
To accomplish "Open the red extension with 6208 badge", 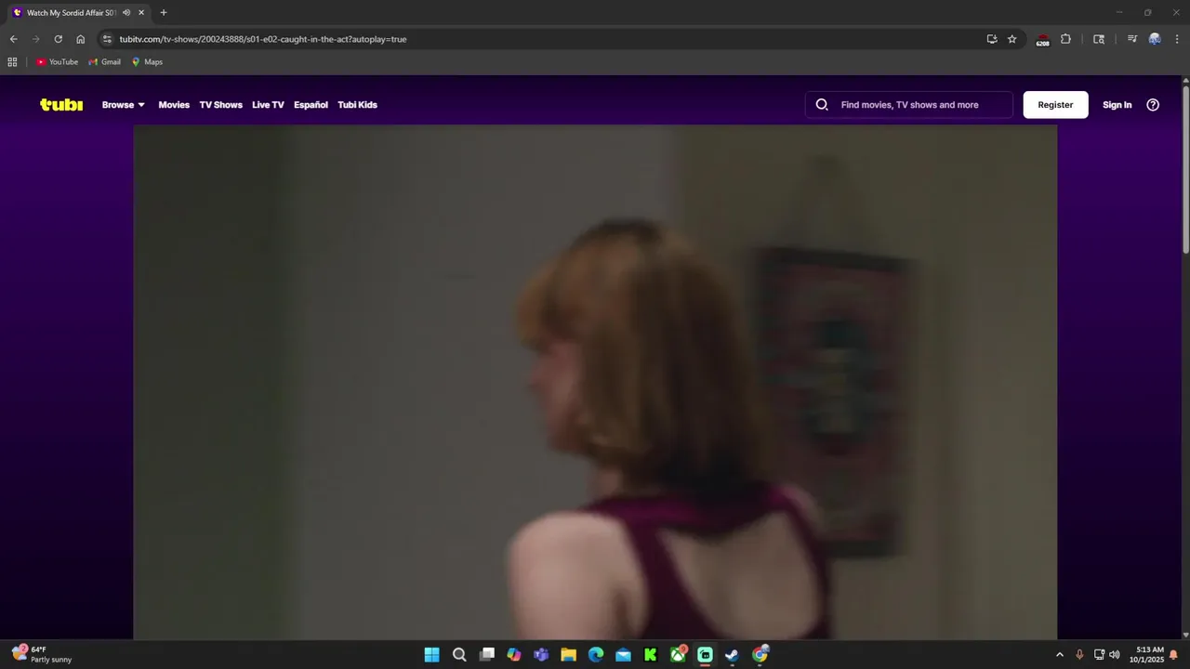I will coord(1042,40).
